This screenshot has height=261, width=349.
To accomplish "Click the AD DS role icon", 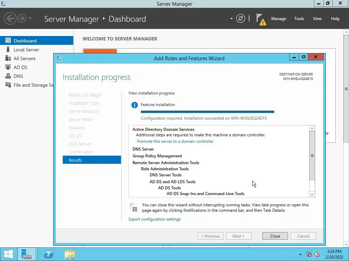I will point(8,67).
